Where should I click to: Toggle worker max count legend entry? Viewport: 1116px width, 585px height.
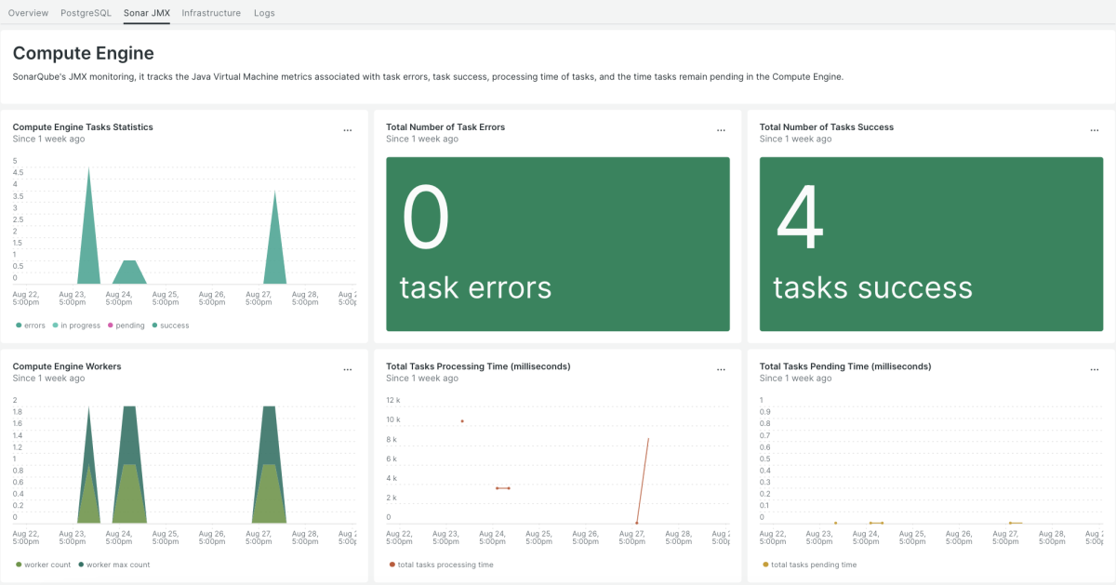(x=117, y=565)
